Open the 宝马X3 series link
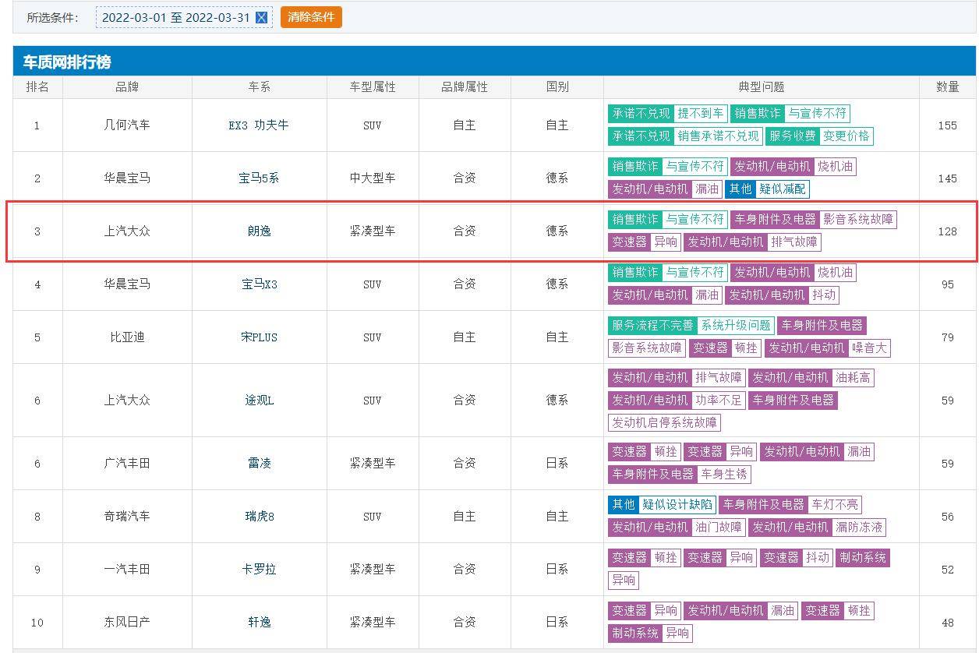The height and width of the screenshot is (653, 979). coord(259,284)
